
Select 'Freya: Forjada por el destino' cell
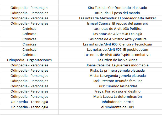pos(117,91)
